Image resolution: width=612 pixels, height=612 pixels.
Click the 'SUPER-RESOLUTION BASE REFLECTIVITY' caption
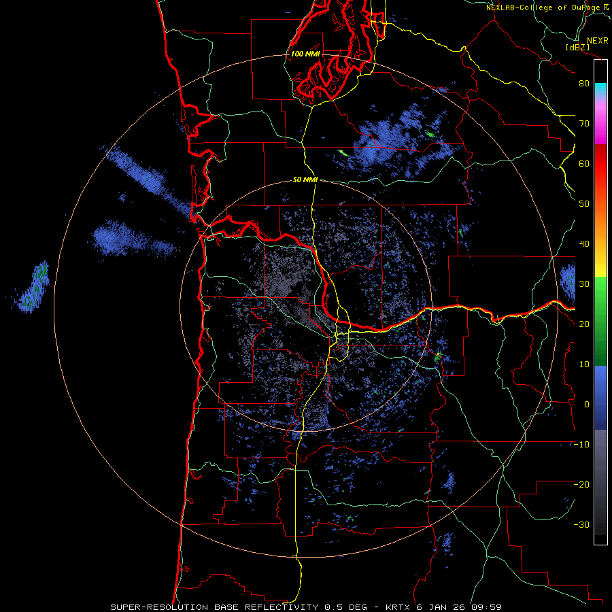(214, 607)
